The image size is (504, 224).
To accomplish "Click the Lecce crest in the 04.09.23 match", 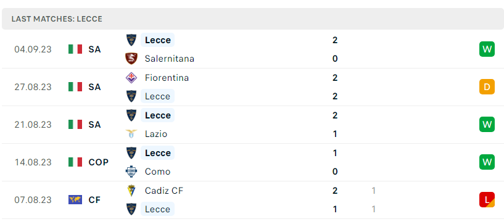I will (131, 40).
